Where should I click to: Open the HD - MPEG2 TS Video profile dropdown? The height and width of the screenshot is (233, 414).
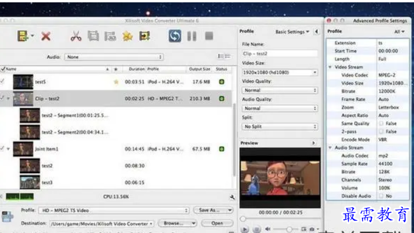114,210
